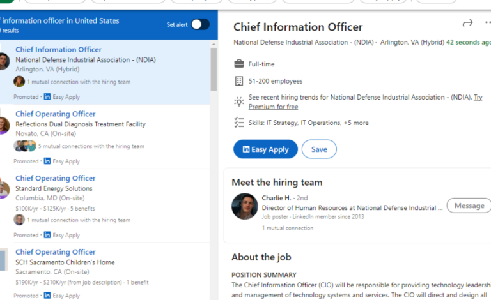This screenshot has width=491, height=300.
Task: Click About the job heading
Action: click(x=261, y=257)
